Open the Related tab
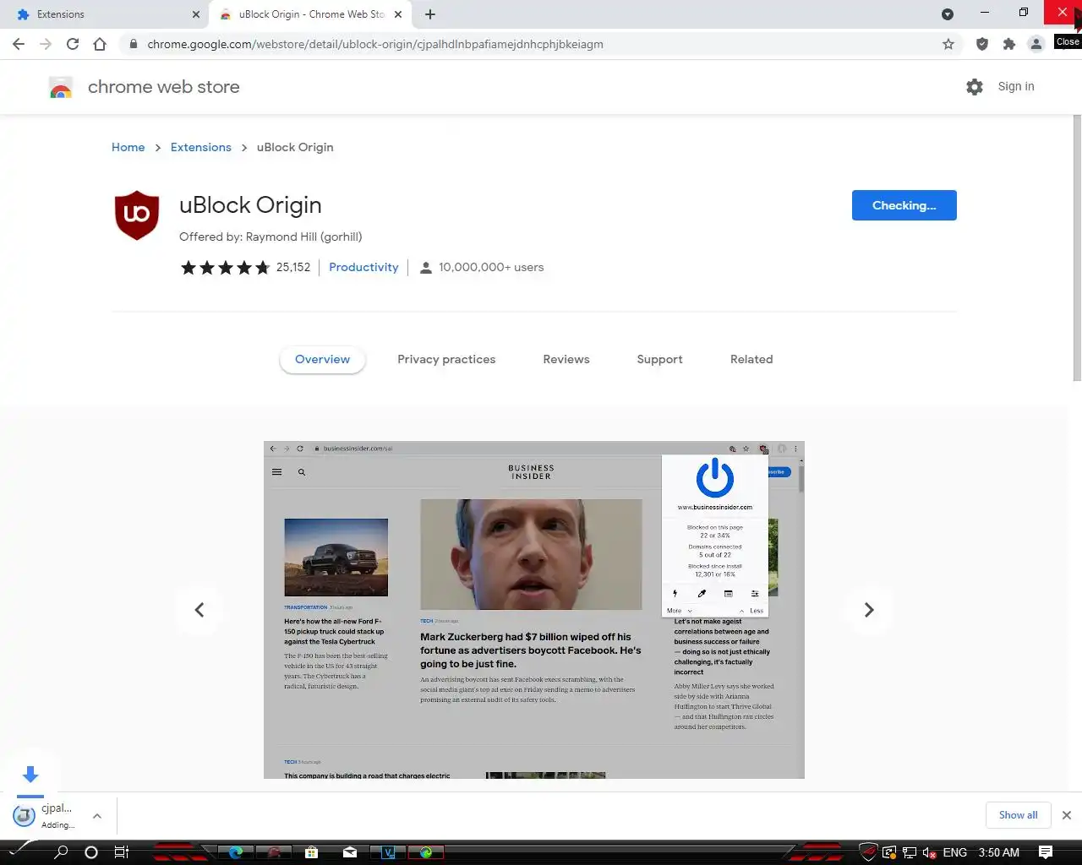This screenshot has height=865, width=1082. coord(751,359)
